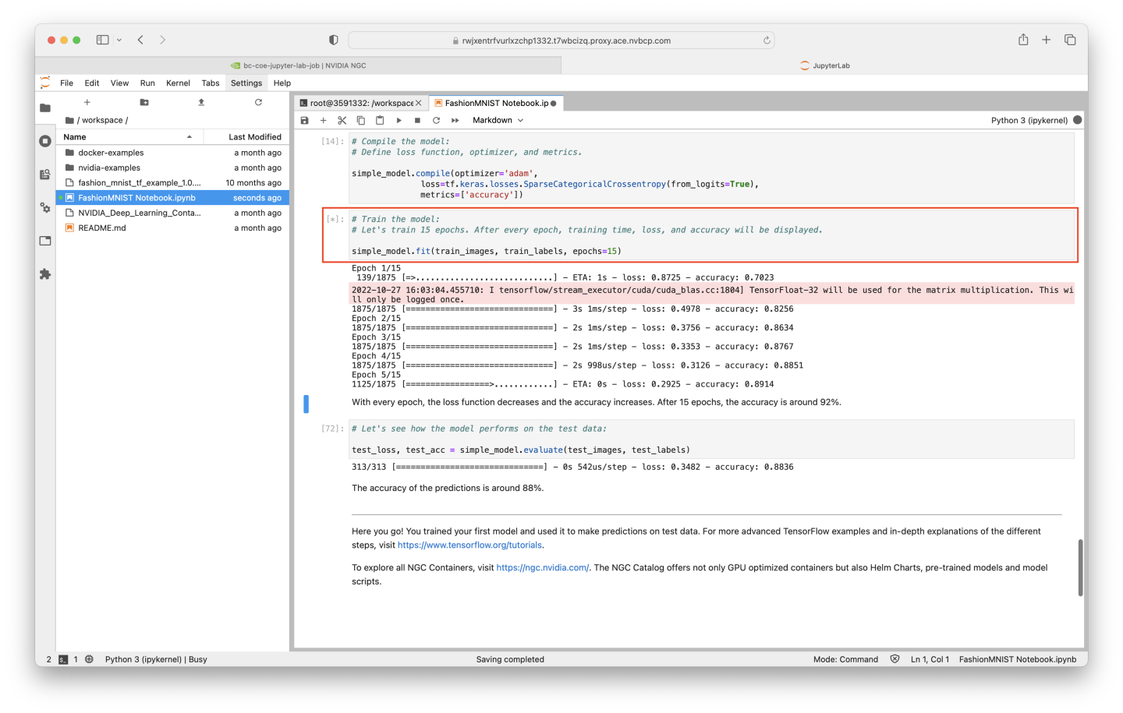Copy the selected cells using copy icon
Image resolution: width=1123 pixels, height=713 pixels.
point(360,120)
